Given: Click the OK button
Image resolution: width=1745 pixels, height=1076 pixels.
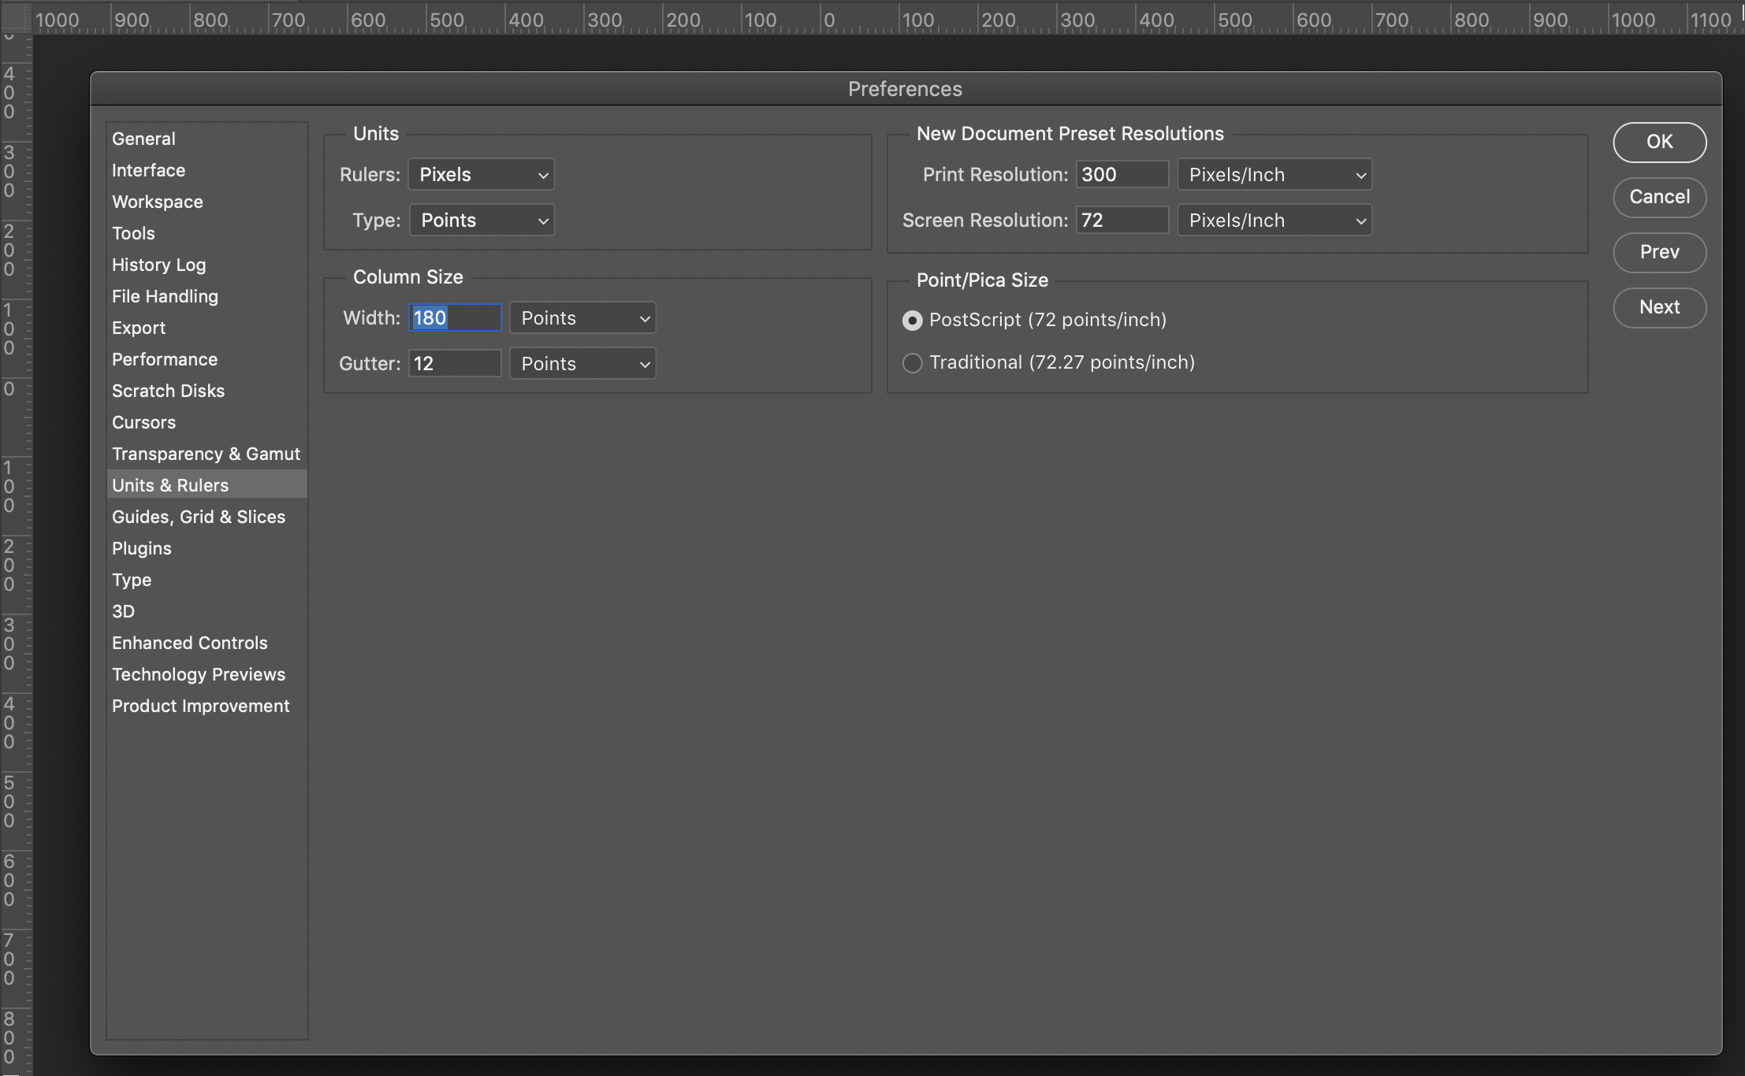Looking at the screenshot, I should point(1659,142).
